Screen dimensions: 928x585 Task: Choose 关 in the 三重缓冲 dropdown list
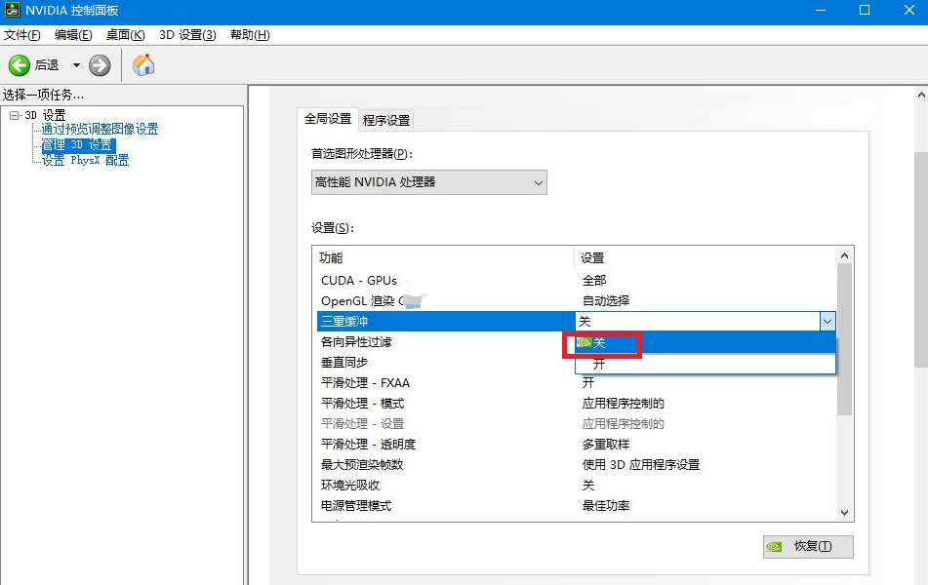click(705, 342)
